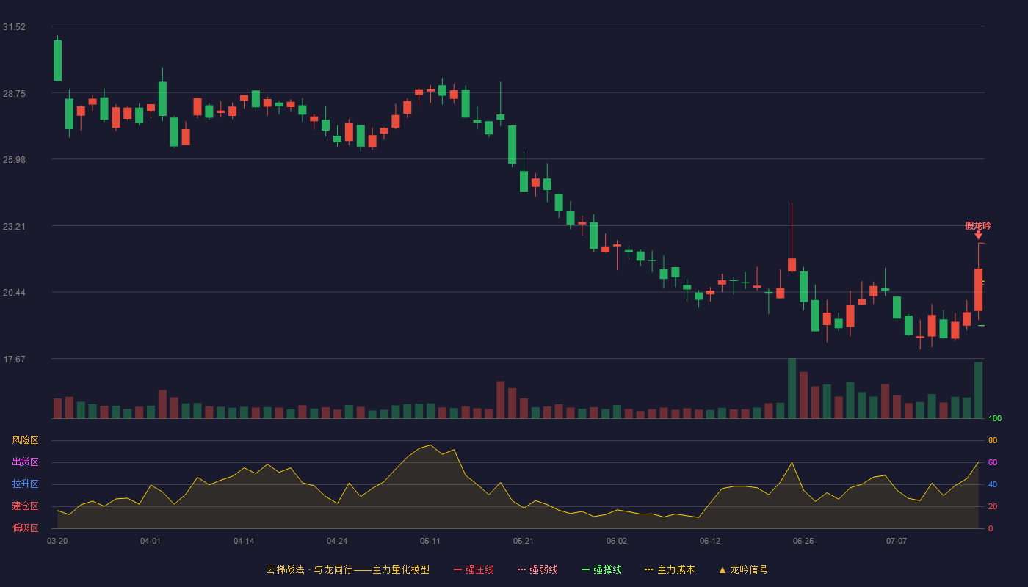
Task: Select the 风险区 zone label
Action: coord(25,440)
